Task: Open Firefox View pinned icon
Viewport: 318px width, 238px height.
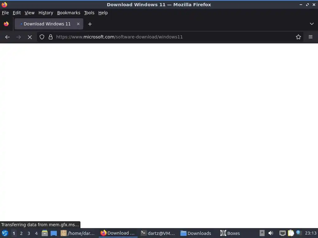Action: coord(6,24)
